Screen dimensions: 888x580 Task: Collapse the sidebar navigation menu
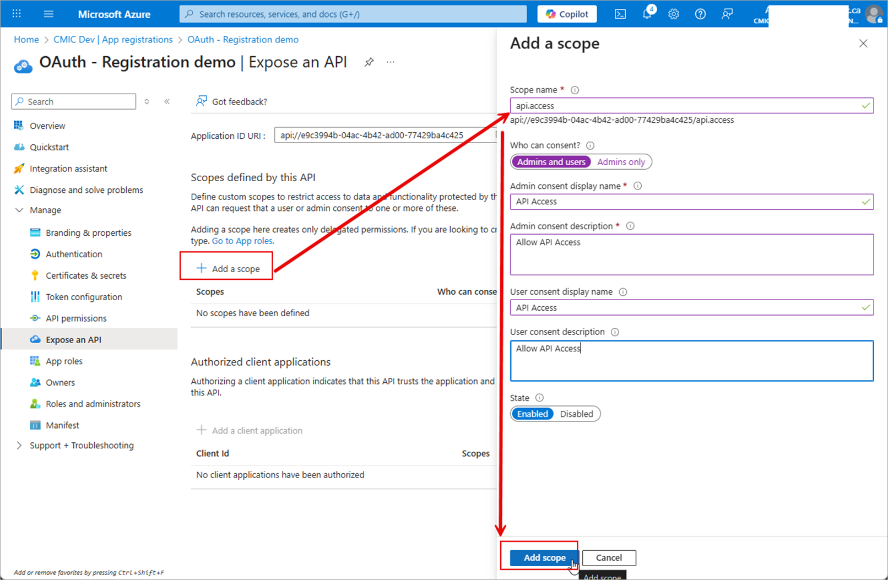pyautogui.click(x=167, y=101)
